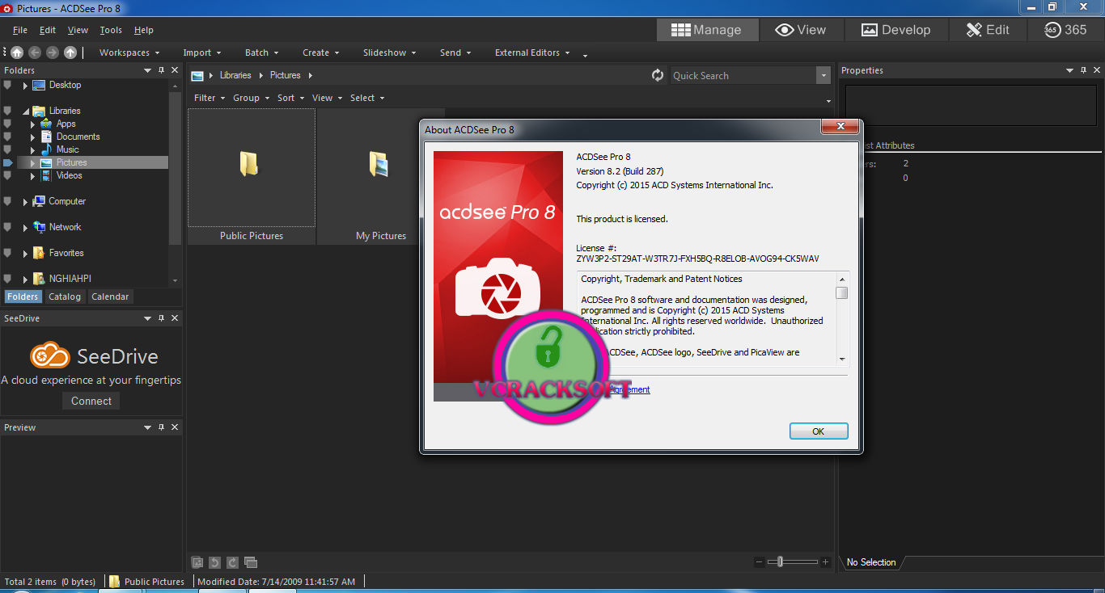Click the Network globe icon in the folder tree
Image resolution: width=1105 pixels, height=593 pixels.
tap(39, 227)
